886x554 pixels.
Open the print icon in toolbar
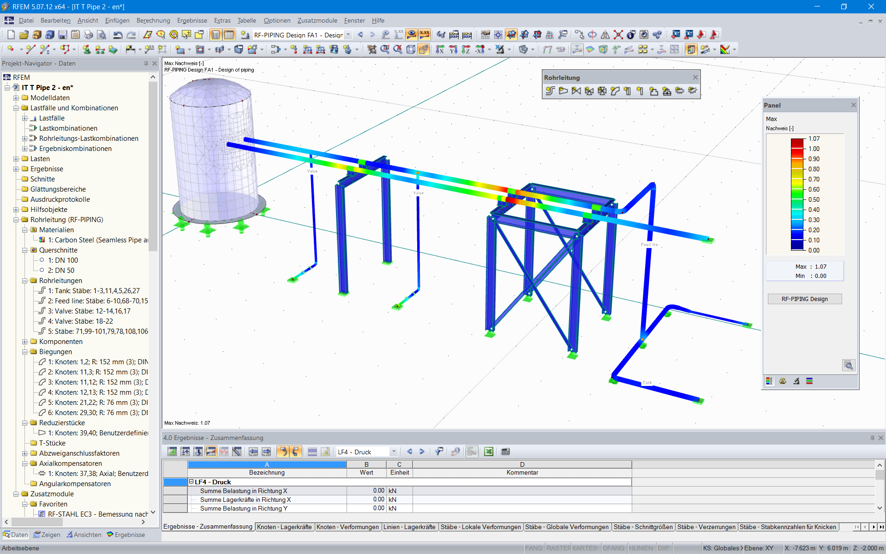pyautogui.click(x=89, y=35)
